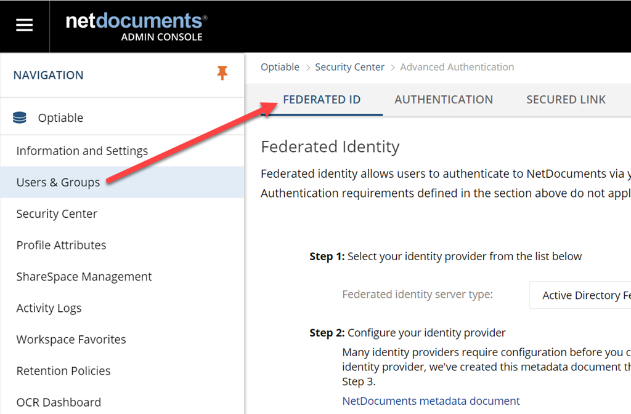This screenshot has width=631, height=414.
Task: Open NetDocuments metadata document link
Action: 431,400
